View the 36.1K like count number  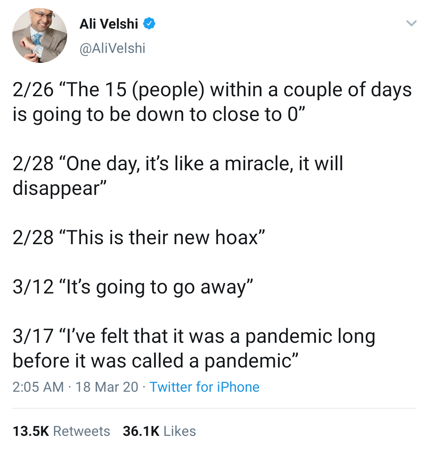pos(141,431)
